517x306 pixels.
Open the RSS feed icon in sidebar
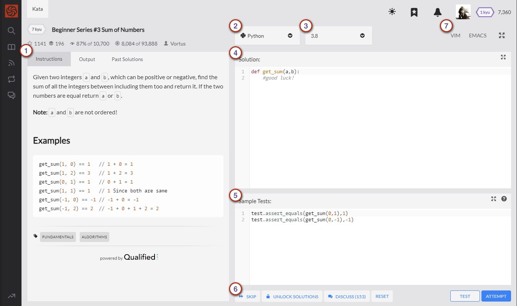(x=11, y=63)
